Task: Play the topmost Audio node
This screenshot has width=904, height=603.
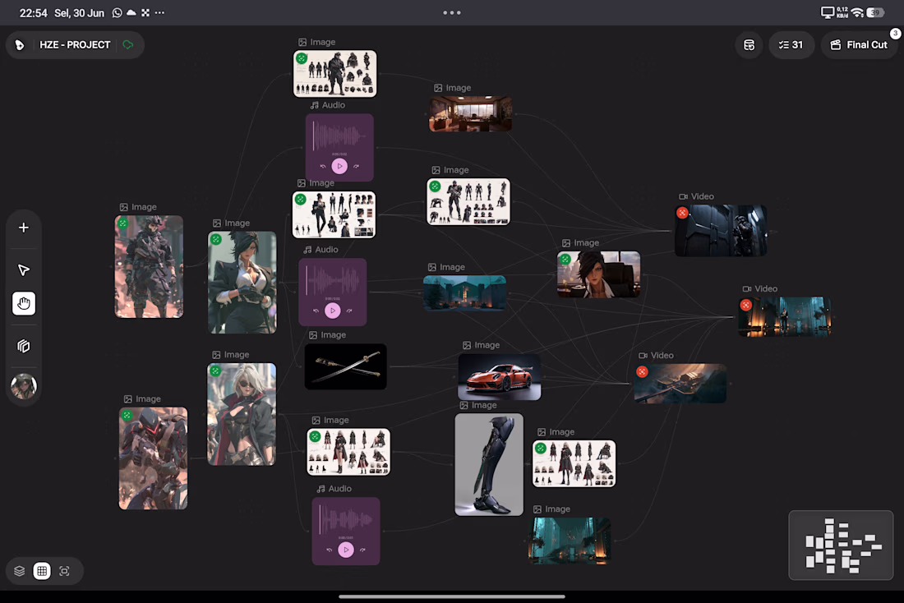Action: coord(339,166)
